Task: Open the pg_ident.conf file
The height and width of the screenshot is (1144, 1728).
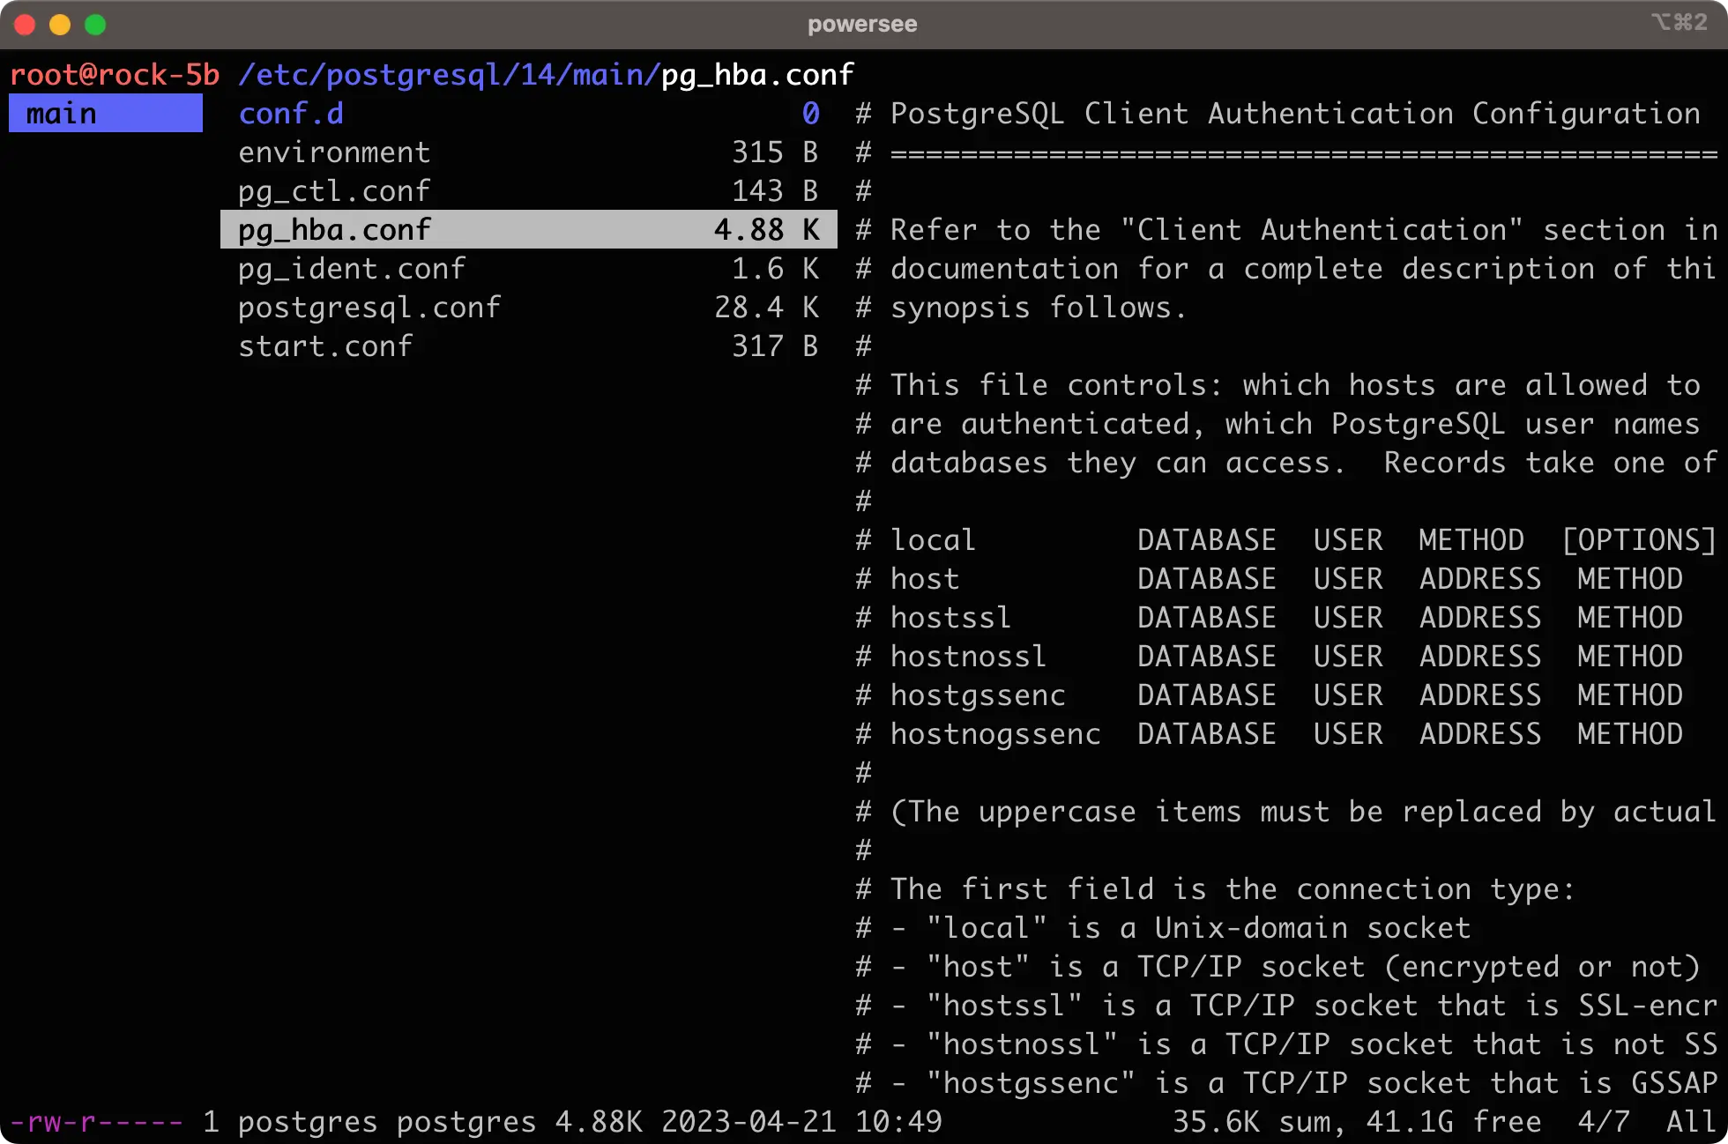Action: [351, 268]
